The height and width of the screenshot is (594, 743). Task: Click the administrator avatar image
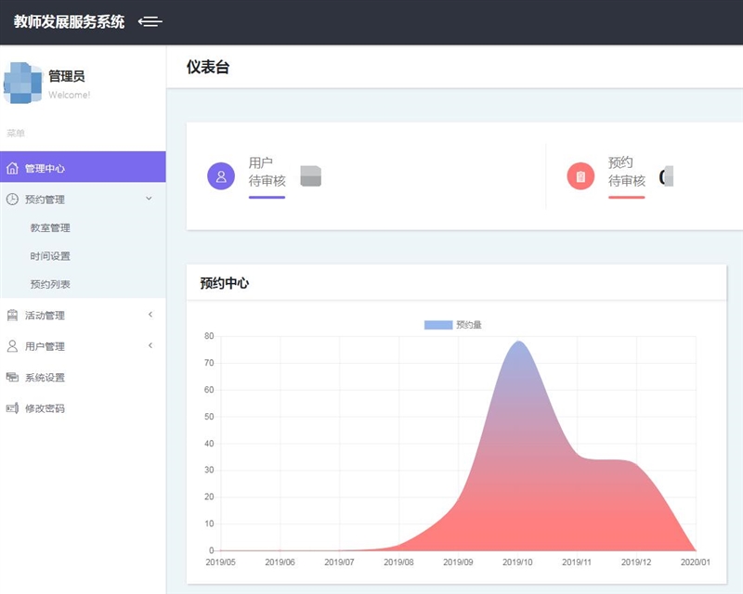point(23,83)
